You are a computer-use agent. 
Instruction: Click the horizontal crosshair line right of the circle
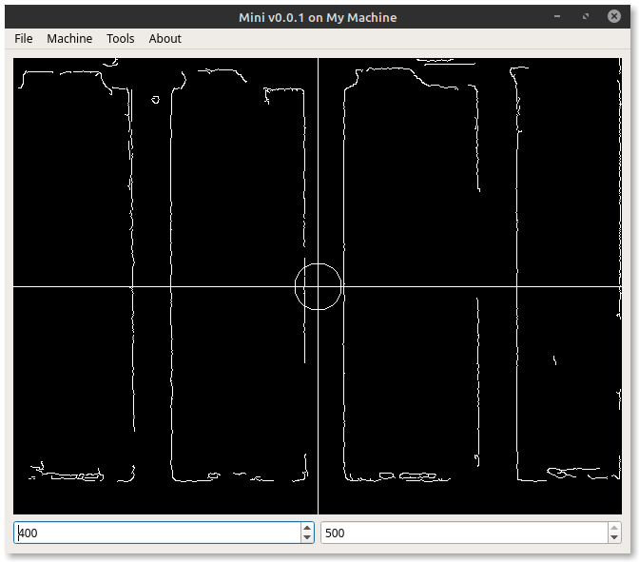475,286
